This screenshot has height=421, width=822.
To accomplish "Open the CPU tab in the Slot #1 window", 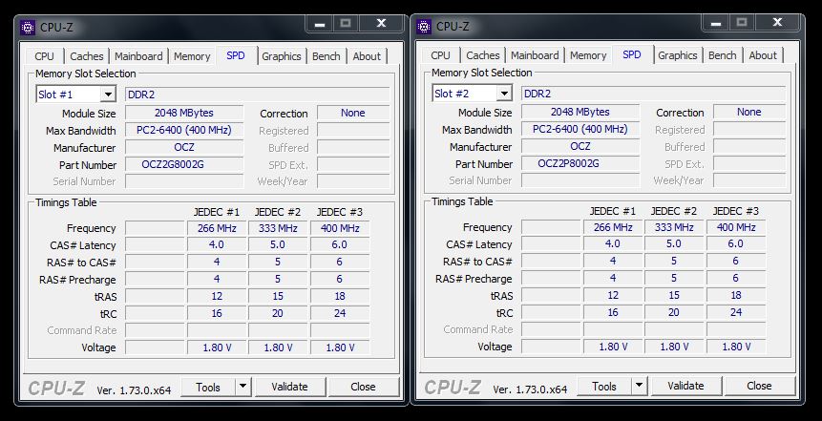I will click(45, 56).
